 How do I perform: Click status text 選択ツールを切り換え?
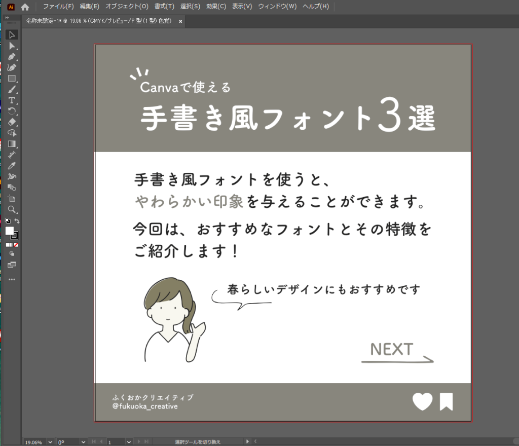point(198,442)
